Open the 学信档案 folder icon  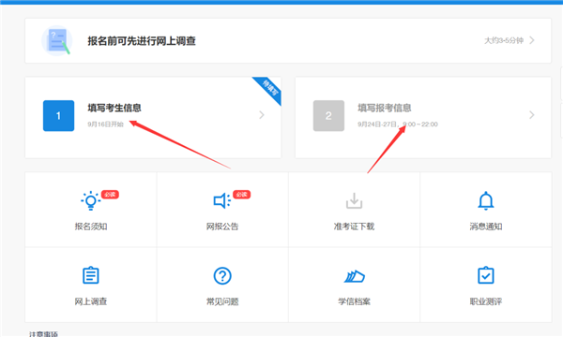[x=355, y=276]
